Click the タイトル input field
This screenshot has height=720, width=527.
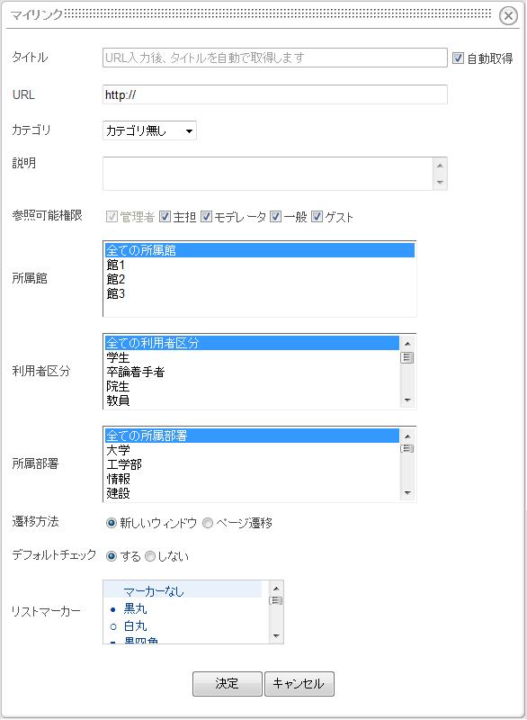click(x=274, y=58)
